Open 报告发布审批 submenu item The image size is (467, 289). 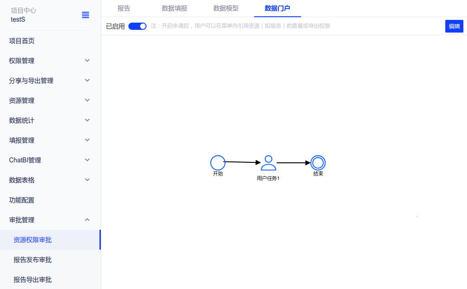[33, 260]
